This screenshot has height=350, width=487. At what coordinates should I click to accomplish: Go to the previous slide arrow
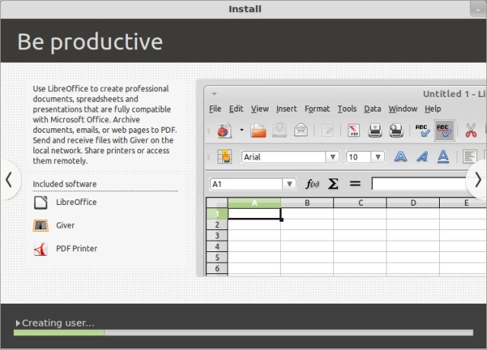click(8, 180)
